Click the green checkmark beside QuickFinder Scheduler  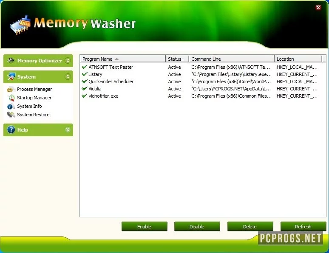point(85,82)
